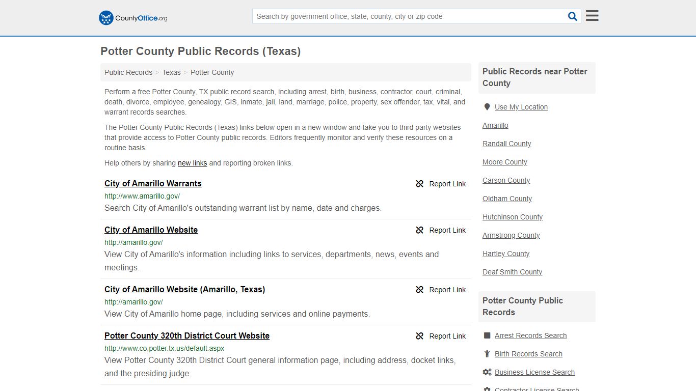The width and height of the screenshot is (696, 391).
Task: Open Carson County link
Action: [506, 180]
